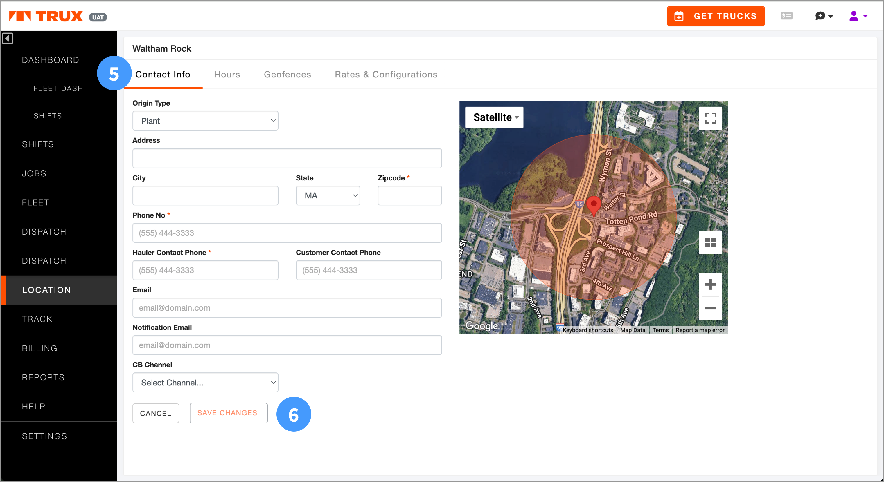Screen dimensions: 884x482
Task: Click the Waltham Rock title
Action: (162, 49)
